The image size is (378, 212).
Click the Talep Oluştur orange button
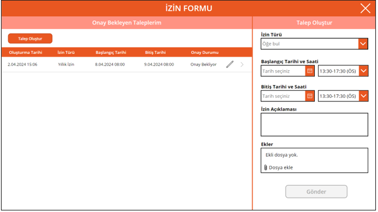tap(30, 38)
